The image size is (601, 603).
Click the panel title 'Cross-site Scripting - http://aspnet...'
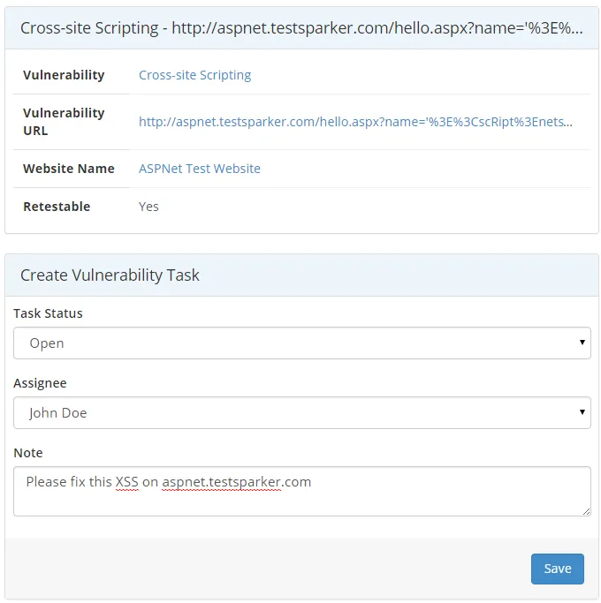[x=301, y=28]
